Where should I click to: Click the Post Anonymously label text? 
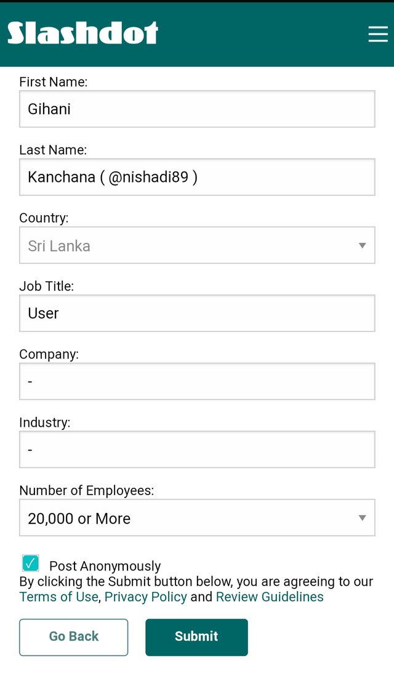tap(105, 566)
